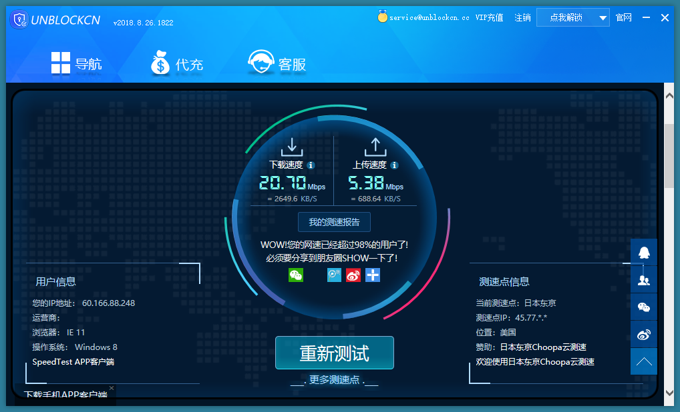The height and width of the screenshot is (412, 680).
Task: Click the 位置: 美国 text
Action: pos(496,333)
